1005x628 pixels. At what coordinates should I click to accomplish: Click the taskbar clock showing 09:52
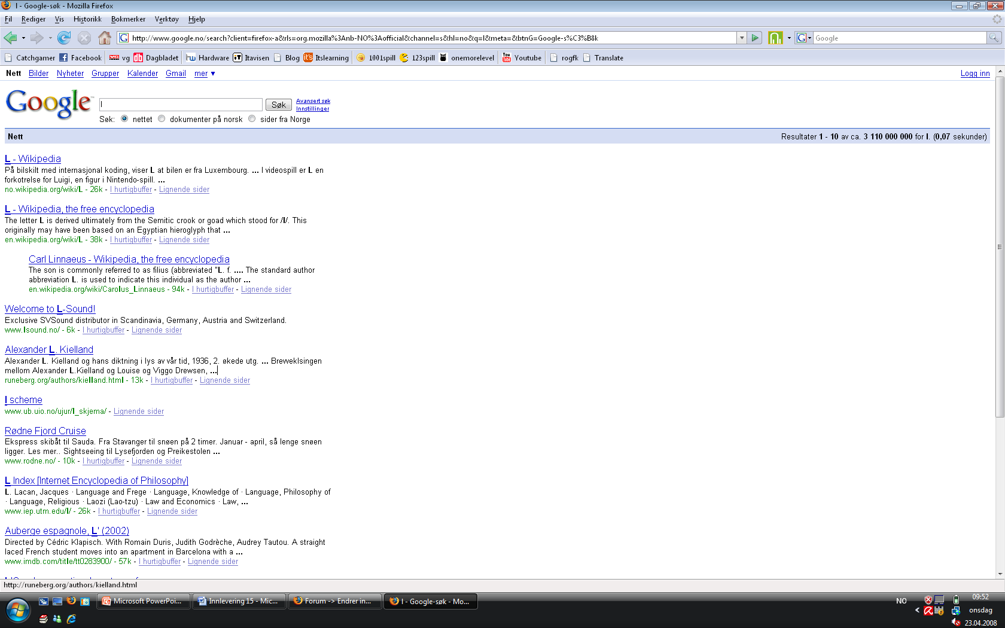[x=980, y=597]
